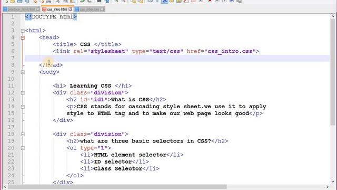337x190 pixels.
Task: Click the text web page looks good
Action: (216, 113)
